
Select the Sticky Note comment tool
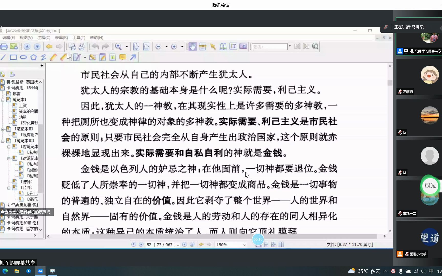point(123,57)
